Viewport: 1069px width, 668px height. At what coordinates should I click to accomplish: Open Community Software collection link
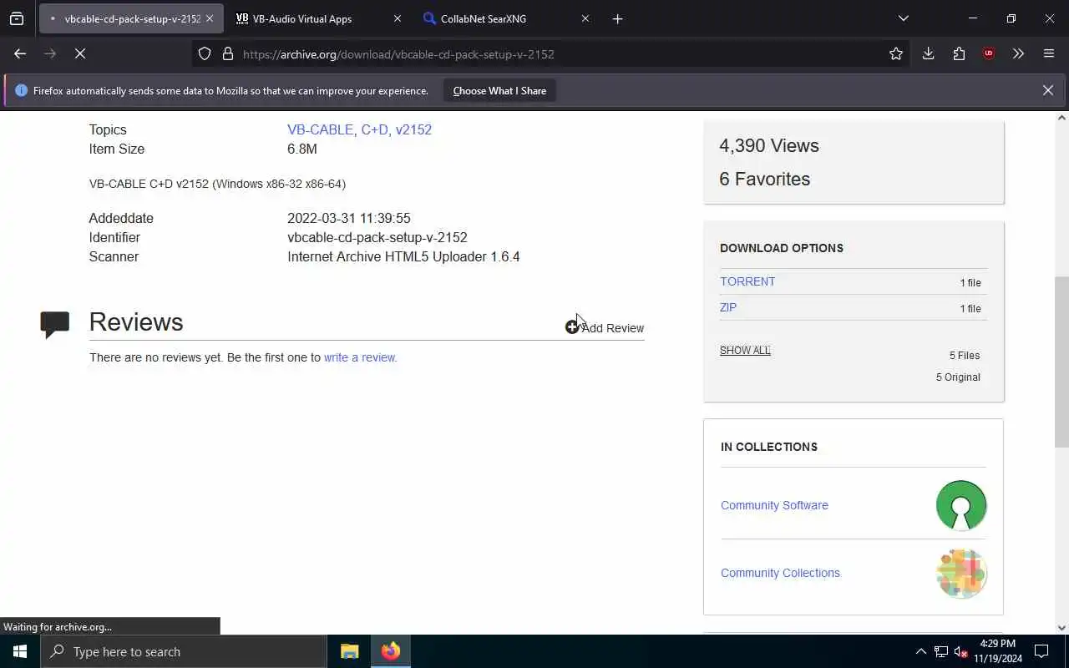click(774, 505)
